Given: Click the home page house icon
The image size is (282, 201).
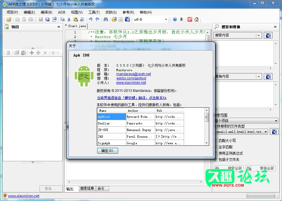Looking at the screenshot, I should pos(196,19).
